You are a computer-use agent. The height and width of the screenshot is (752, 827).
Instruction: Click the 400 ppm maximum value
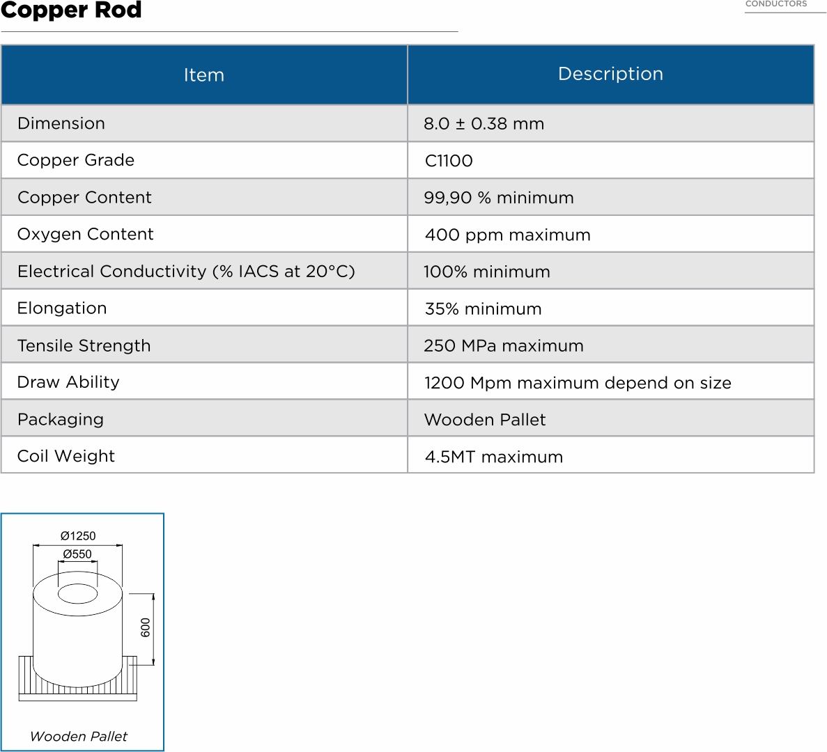pos(507,235)
